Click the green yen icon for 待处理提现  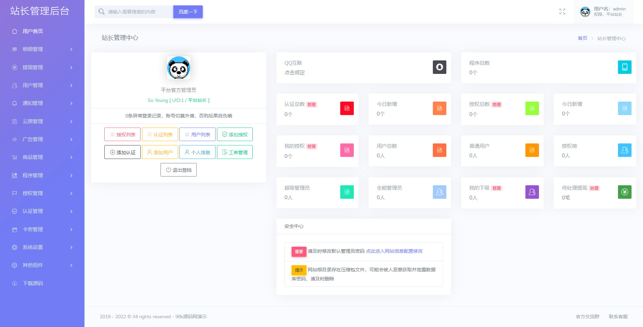(624, 192)
